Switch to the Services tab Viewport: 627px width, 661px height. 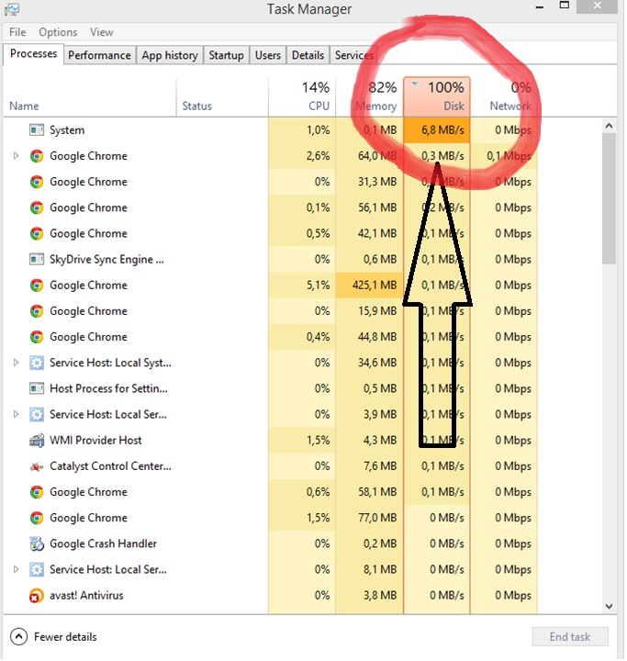pos(353,55)
